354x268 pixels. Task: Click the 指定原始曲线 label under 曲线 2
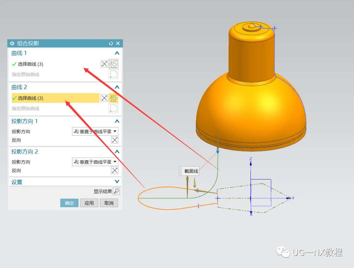[x=26, y=108]
